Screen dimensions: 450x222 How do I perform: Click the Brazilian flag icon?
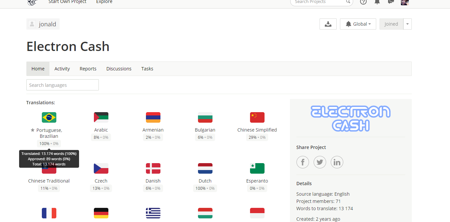49,117
